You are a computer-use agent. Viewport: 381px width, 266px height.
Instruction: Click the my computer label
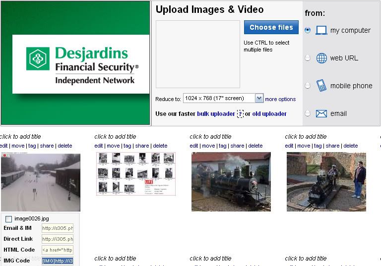350,30
